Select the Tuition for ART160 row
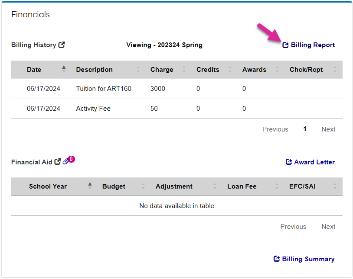The image size is (353, 279). coord(104,89)
